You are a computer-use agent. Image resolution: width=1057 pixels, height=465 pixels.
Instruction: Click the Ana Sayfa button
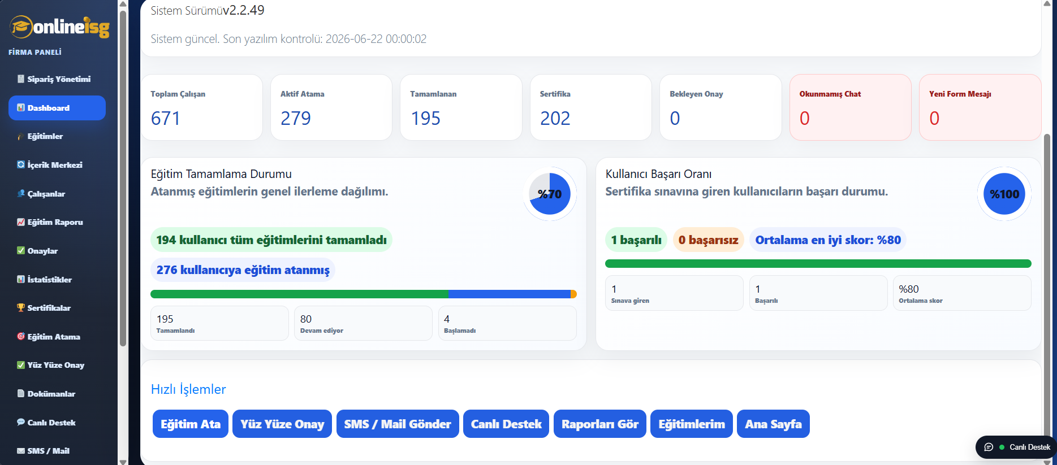(773, 424)
